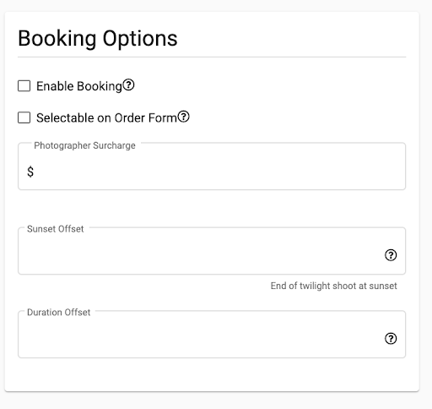The height and width of the screenshot is (409, 432).
Task: Click the Photographer Surcharge floating label
Action: [84, 145]
